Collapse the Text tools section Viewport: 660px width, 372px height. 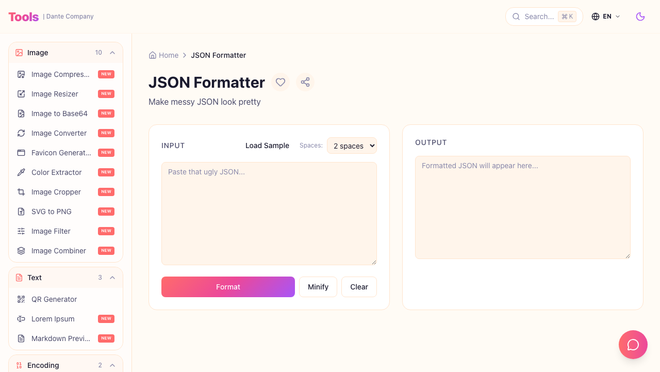pos(112,278)
